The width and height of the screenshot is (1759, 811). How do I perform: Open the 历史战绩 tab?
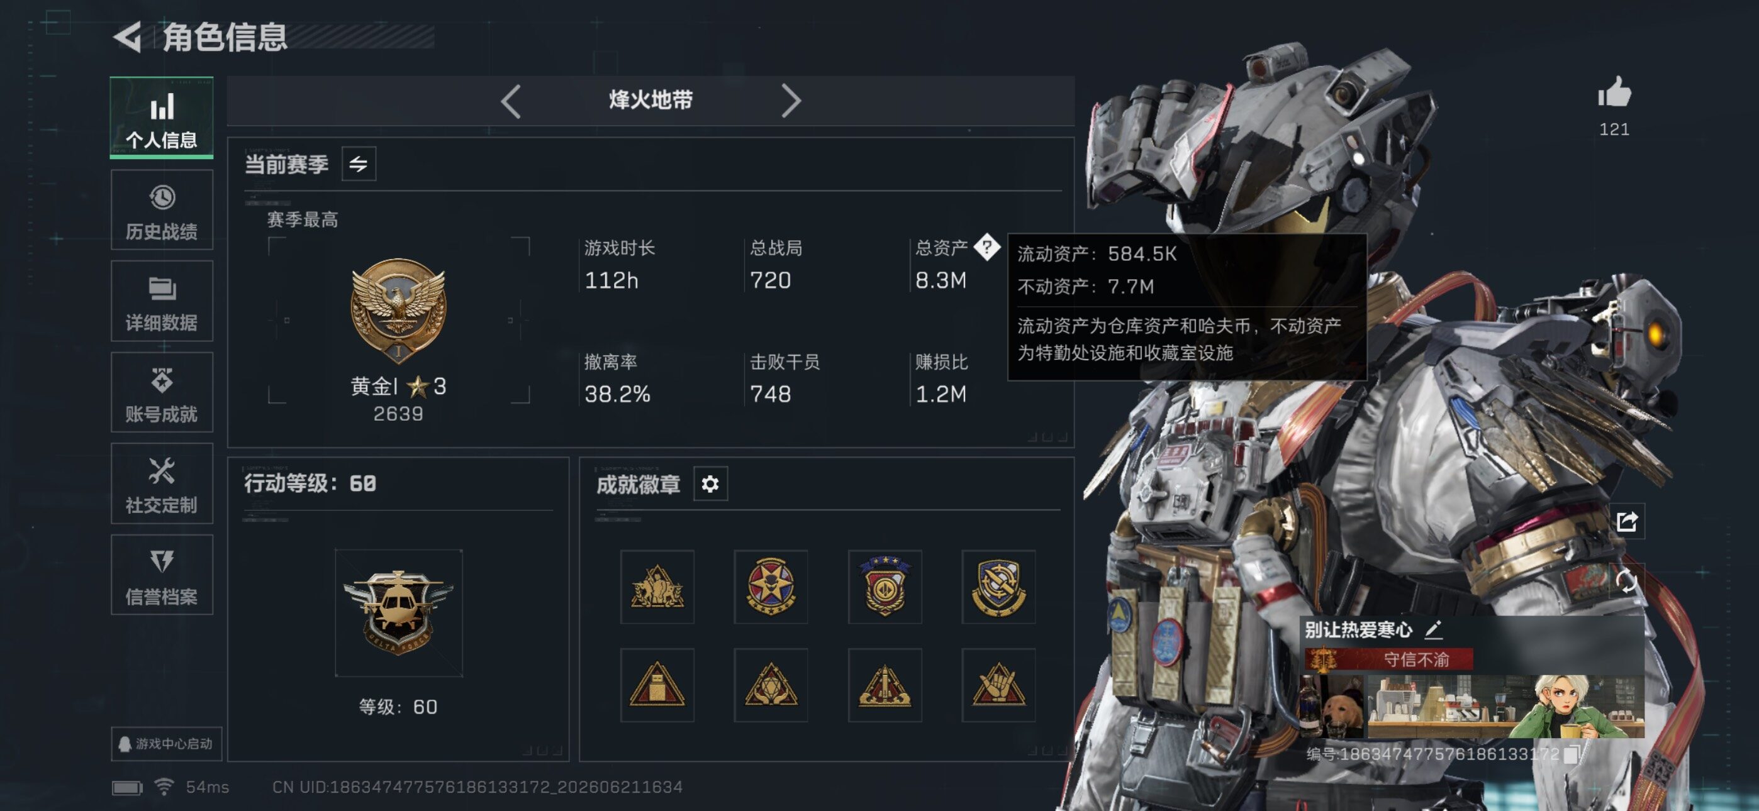[162, 210]
